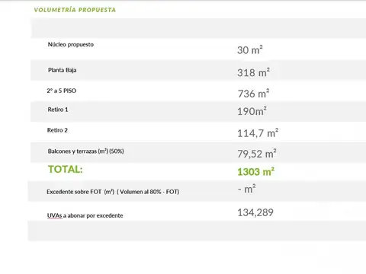Click the empty '- m²' excedente value
The width and height of the screenshot is (366, 274).
tap(246, 189)
